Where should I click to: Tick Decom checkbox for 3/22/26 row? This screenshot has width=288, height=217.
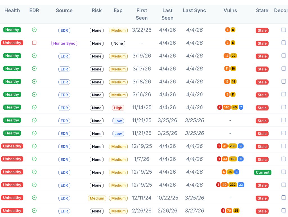click(x=283, y=30)
